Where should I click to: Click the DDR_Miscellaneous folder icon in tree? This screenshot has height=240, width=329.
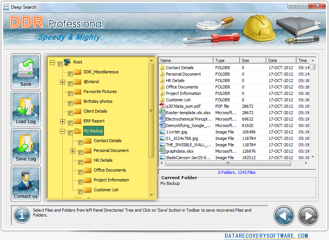pyautogui.click(x=77, y=72)
